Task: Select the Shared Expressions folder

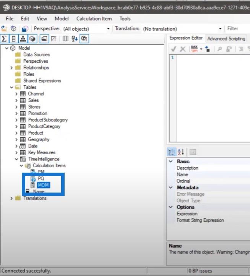Action: click(x=42, y=81)
